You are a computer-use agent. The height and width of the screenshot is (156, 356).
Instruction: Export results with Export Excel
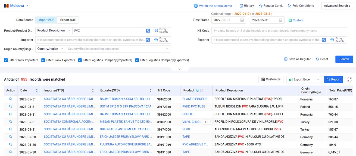click(x=300, y=79)
